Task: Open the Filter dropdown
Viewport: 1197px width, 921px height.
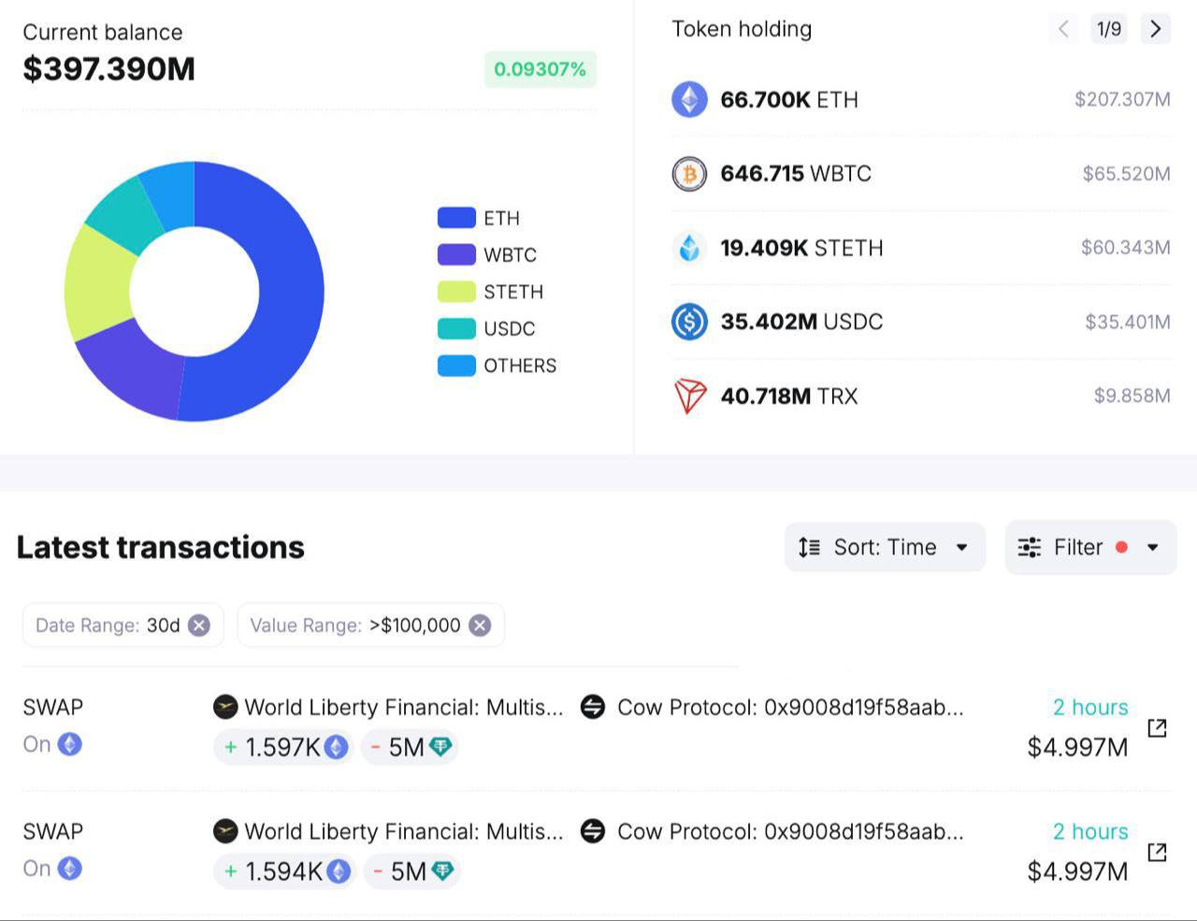Action: (1090, 547)
